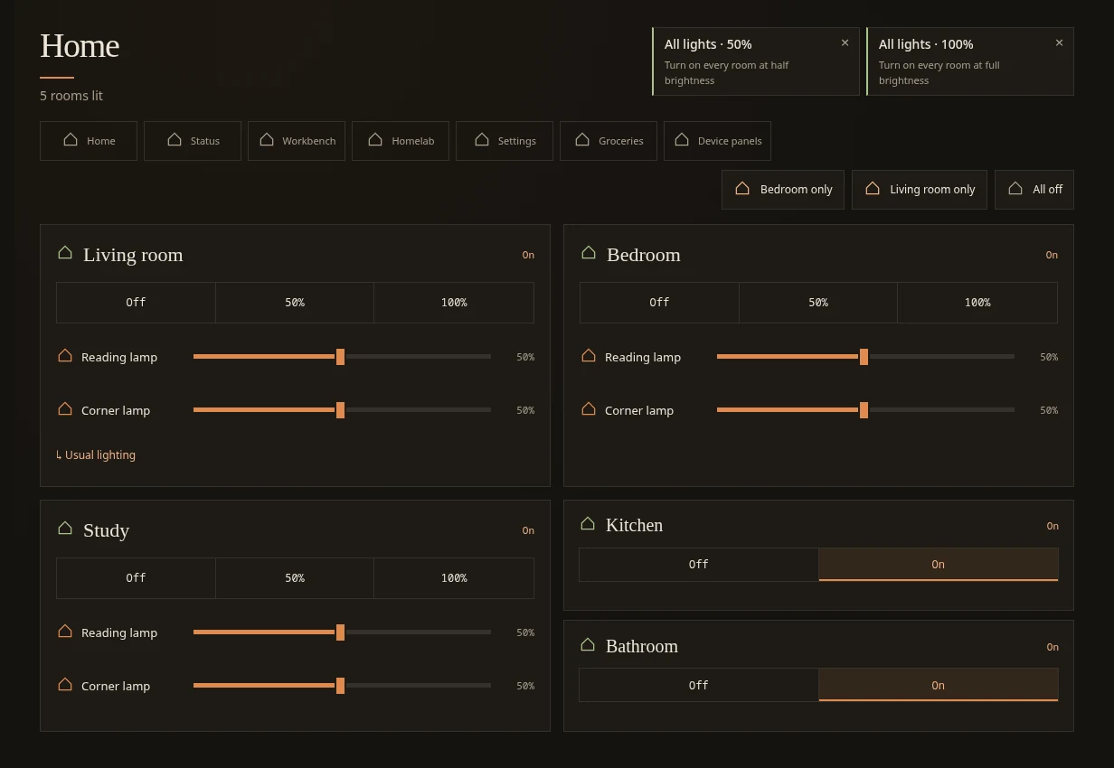This screenshot has width=1114, height=768.
Task: Click Living room Reading lamp icon
Action: click(x=65, y=356)
